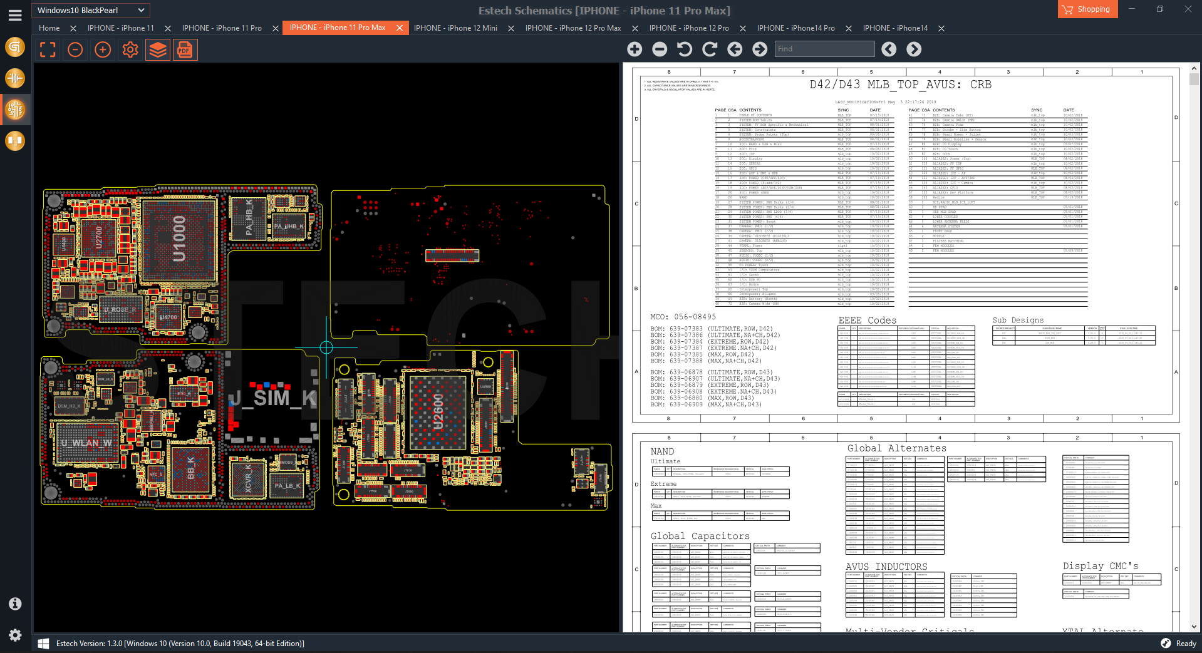This screenshot has height=653, width=1202.
Task: Close the iPhone14 Pro tab
Action: click(849, 28)
